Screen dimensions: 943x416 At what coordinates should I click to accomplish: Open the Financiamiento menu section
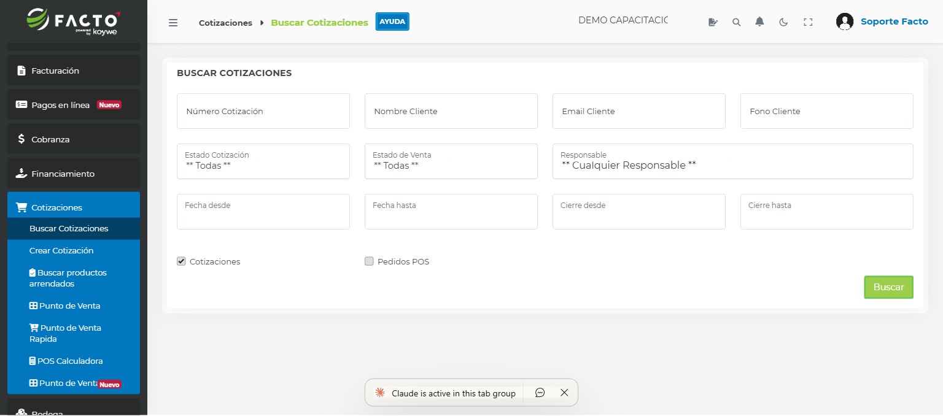63,174
